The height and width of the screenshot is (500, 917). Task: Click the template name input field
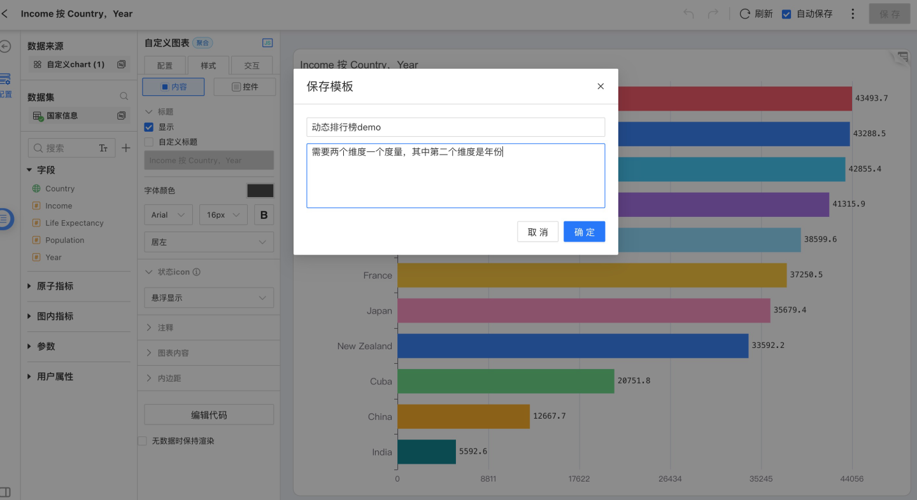point(455,127)
